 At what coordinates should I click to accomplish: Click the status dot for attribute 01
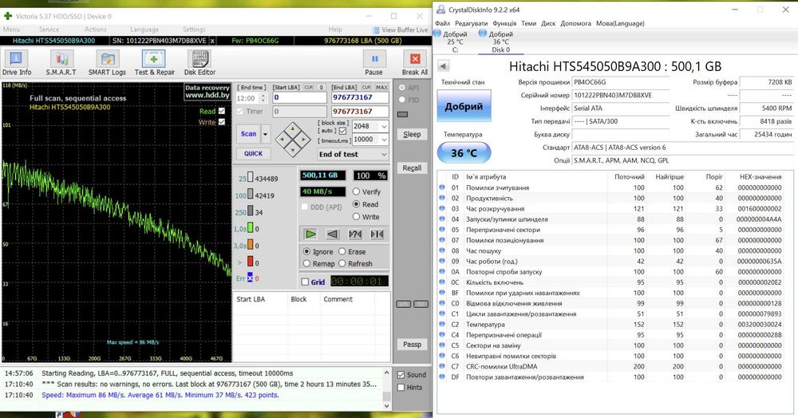tap(442, 187)
